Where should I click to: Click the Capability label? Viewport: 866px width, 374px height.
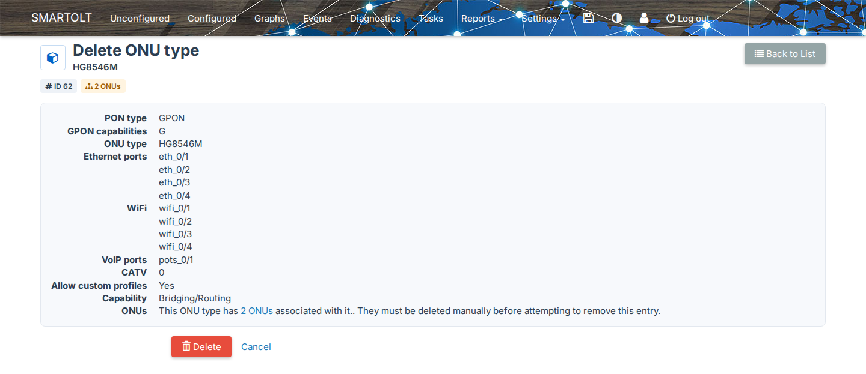tap(124, 298)
